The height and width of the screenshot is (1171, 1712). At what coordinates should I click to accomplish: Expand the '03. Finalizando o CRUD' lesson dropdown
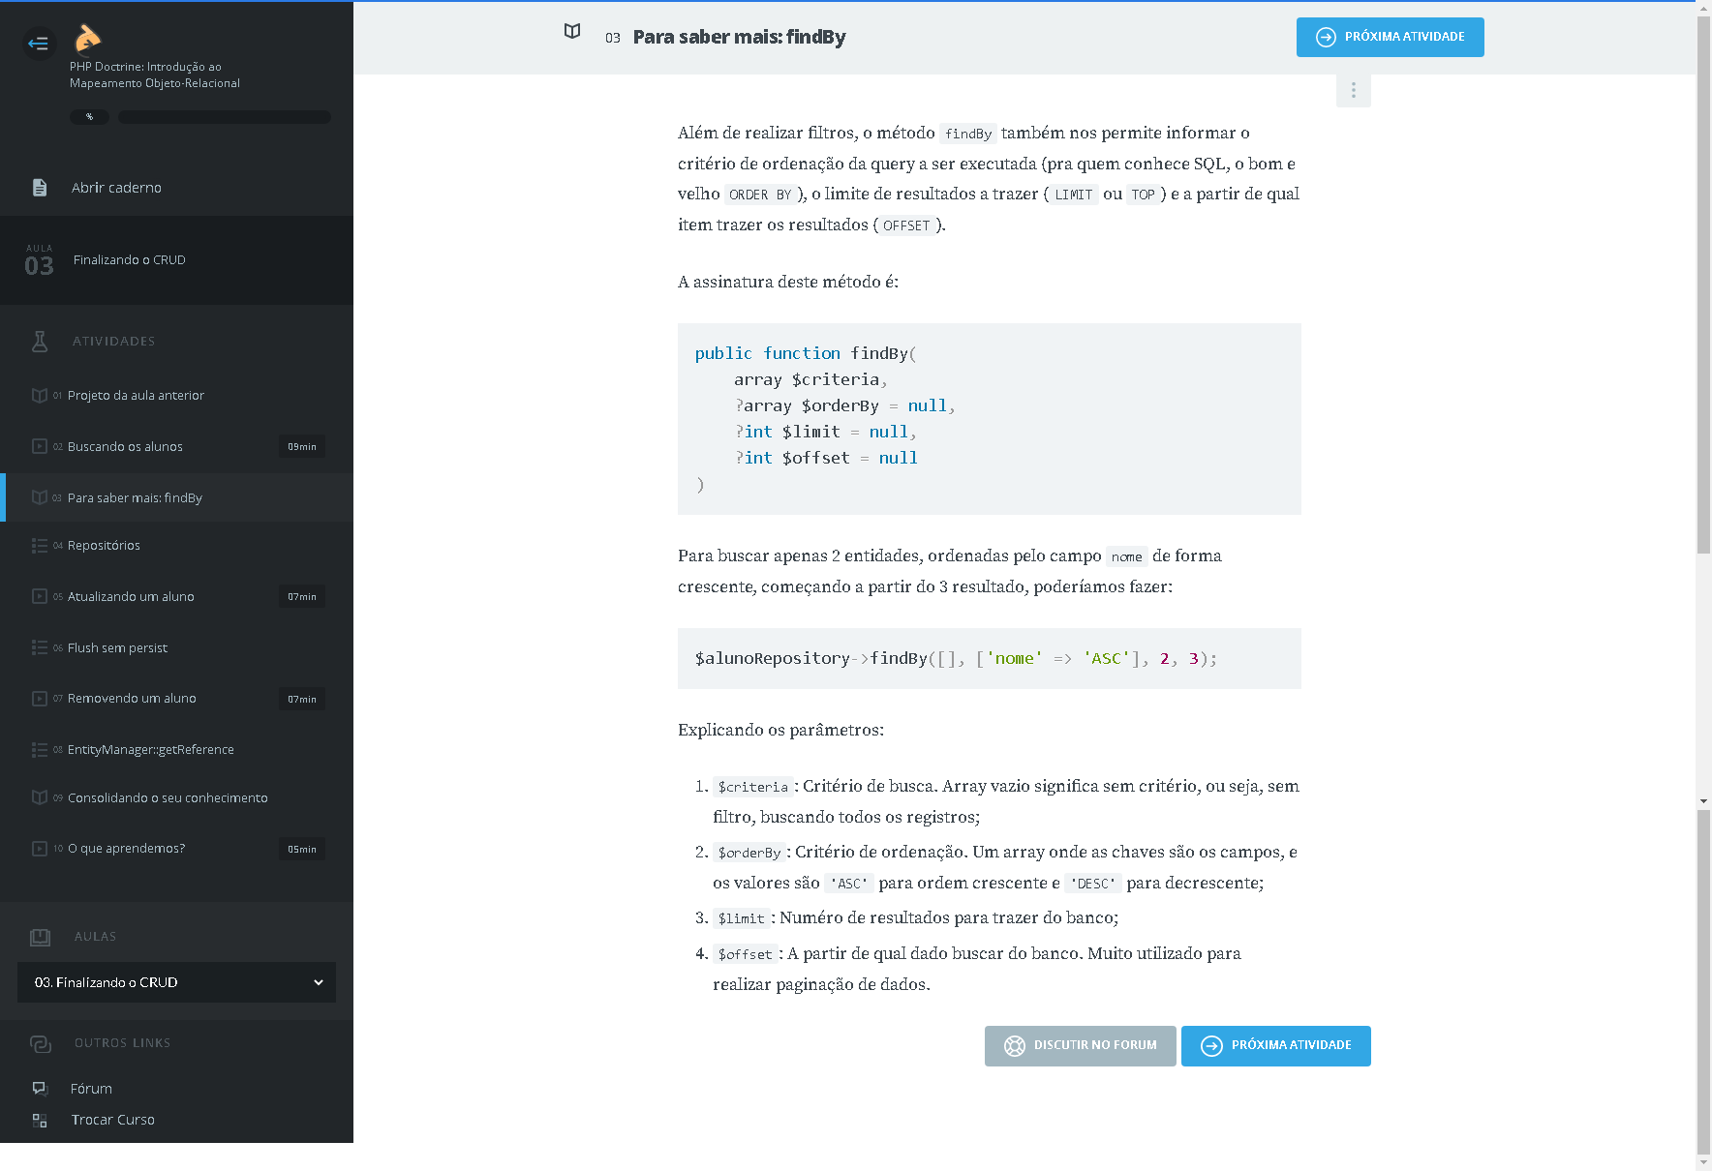(x=176, y=982)
